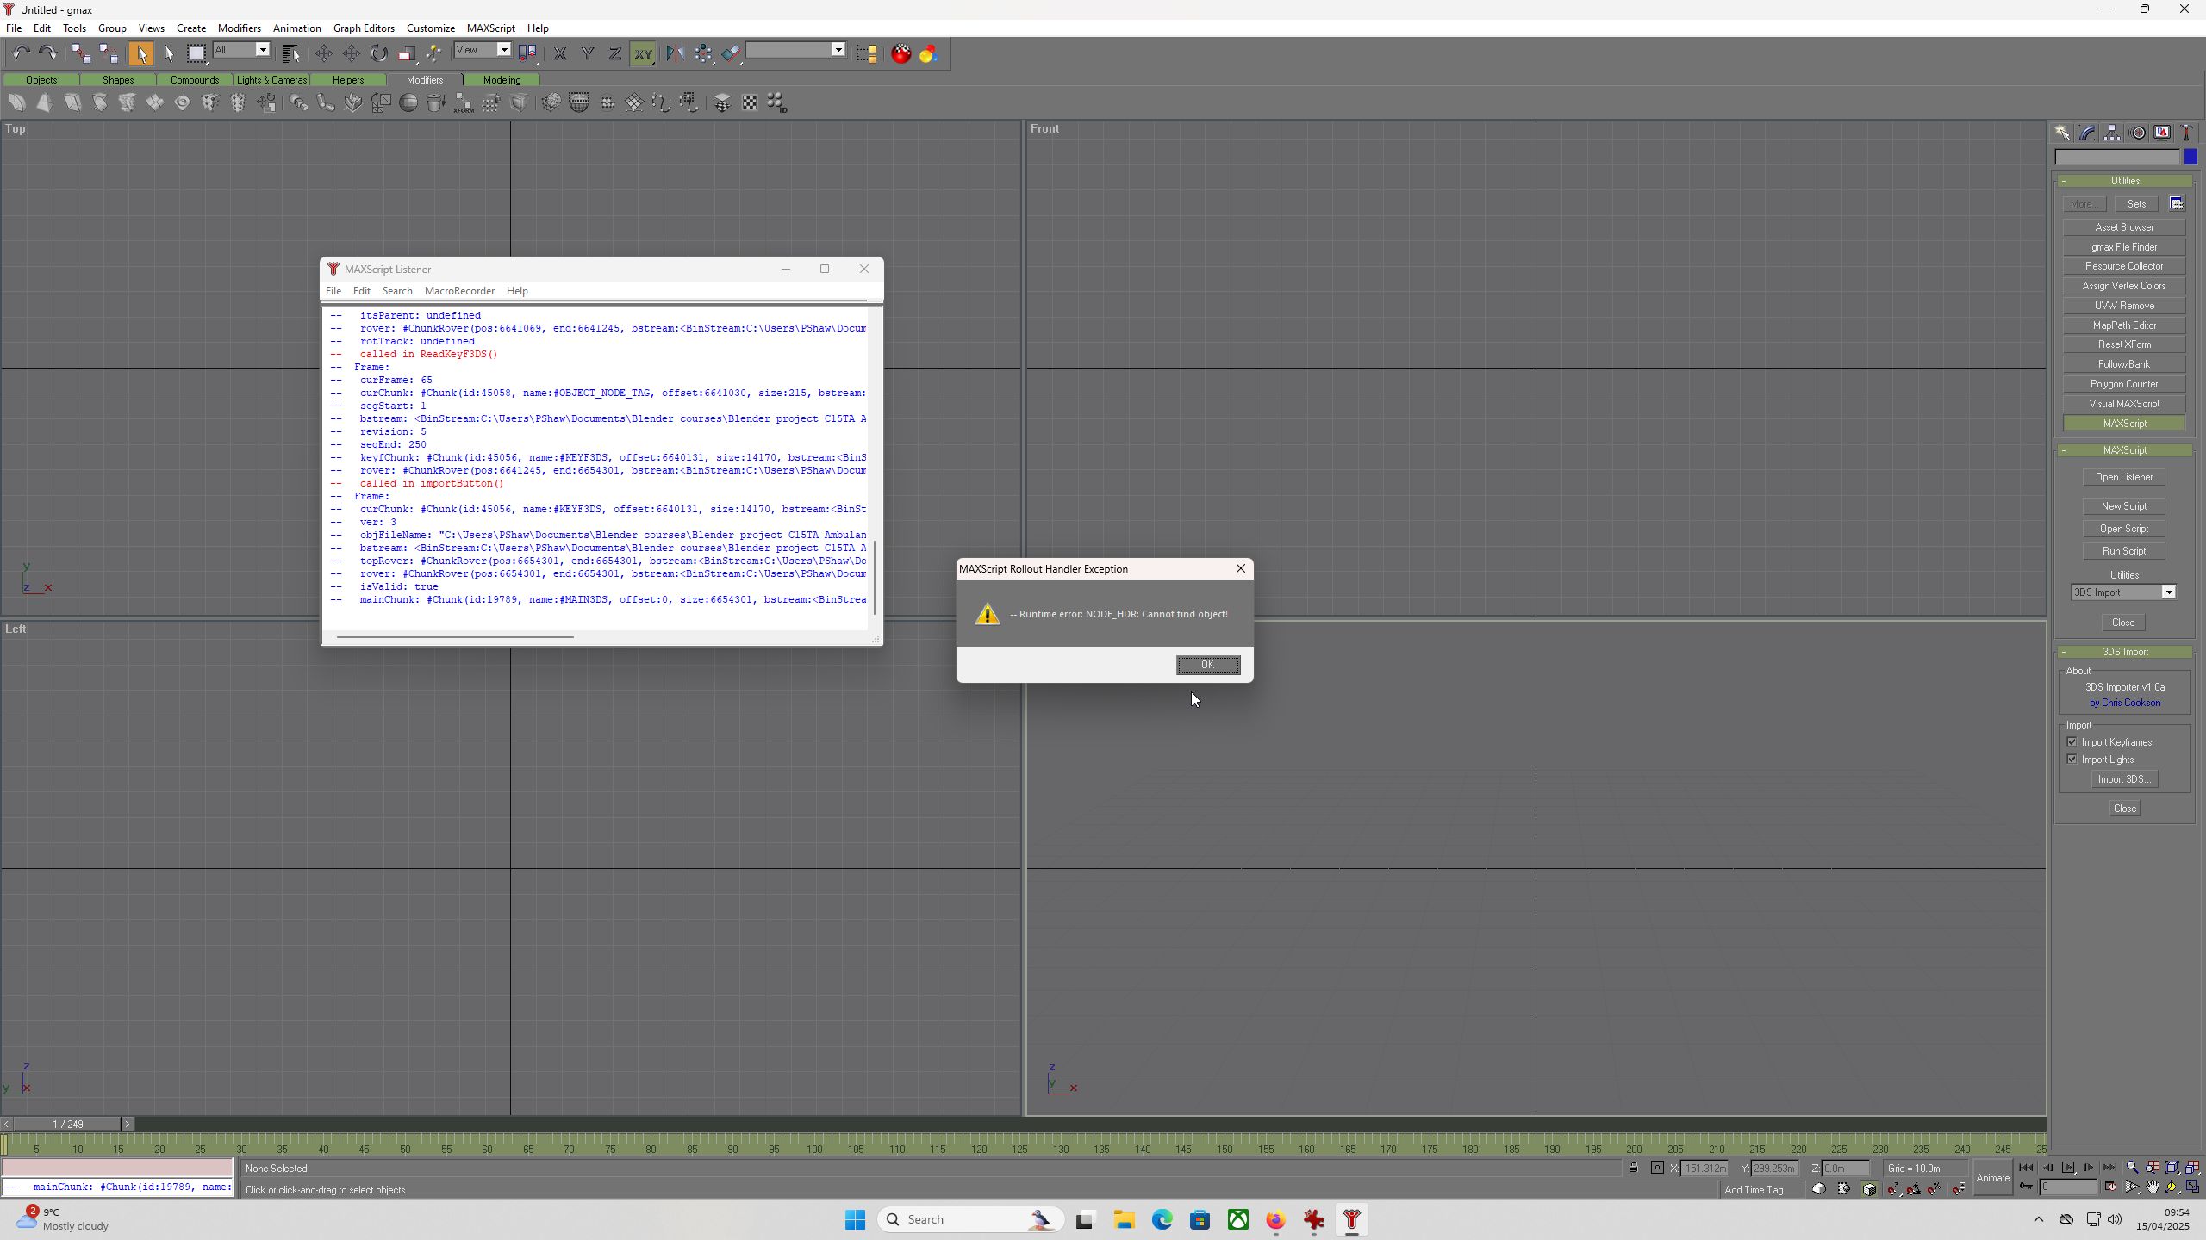Viewport: 2206px width, 1240px height.
Task: Select the Zoom magnifier icon near time controls
Action: point(2133,1167)
